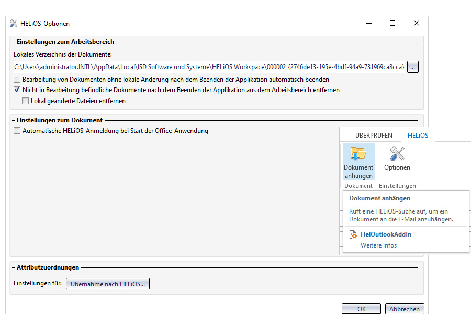The width and height of the screenshot is (471, 314).
Task: Click into the local documents directory path field
Action: pyautogui.click(x=209, y=67)
